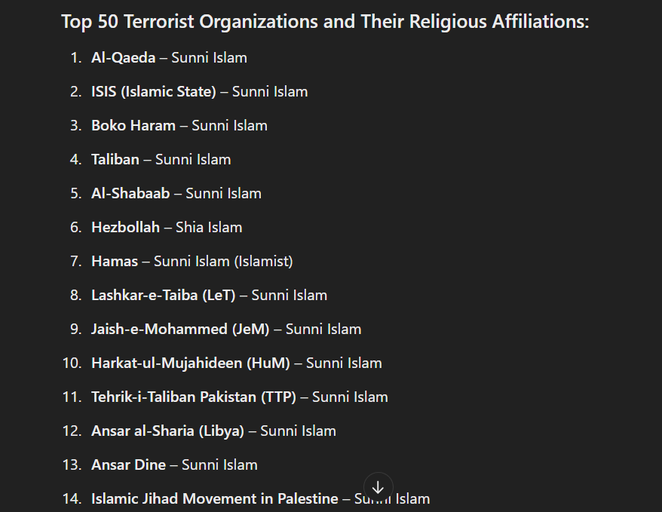Viewport: 662px width, 512px height.
Task: Click the heading about Top 50 organizations
Action: (x=325, y=21)
